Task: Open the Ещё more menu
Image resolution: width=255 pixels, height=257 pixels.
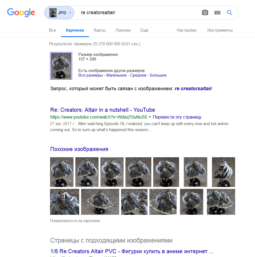Action: [x=144, y=30]
